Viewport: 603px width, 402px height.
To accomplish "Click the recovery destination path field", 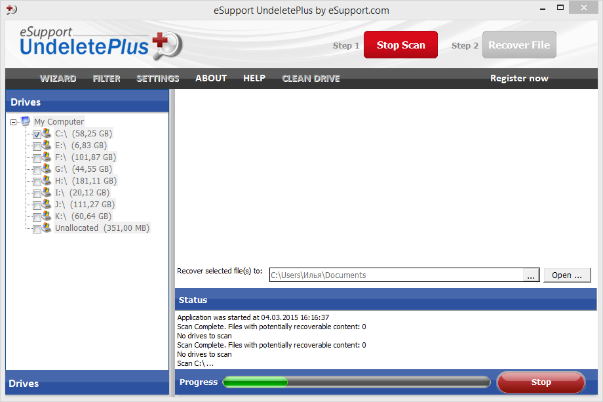I will pos(397,275).
